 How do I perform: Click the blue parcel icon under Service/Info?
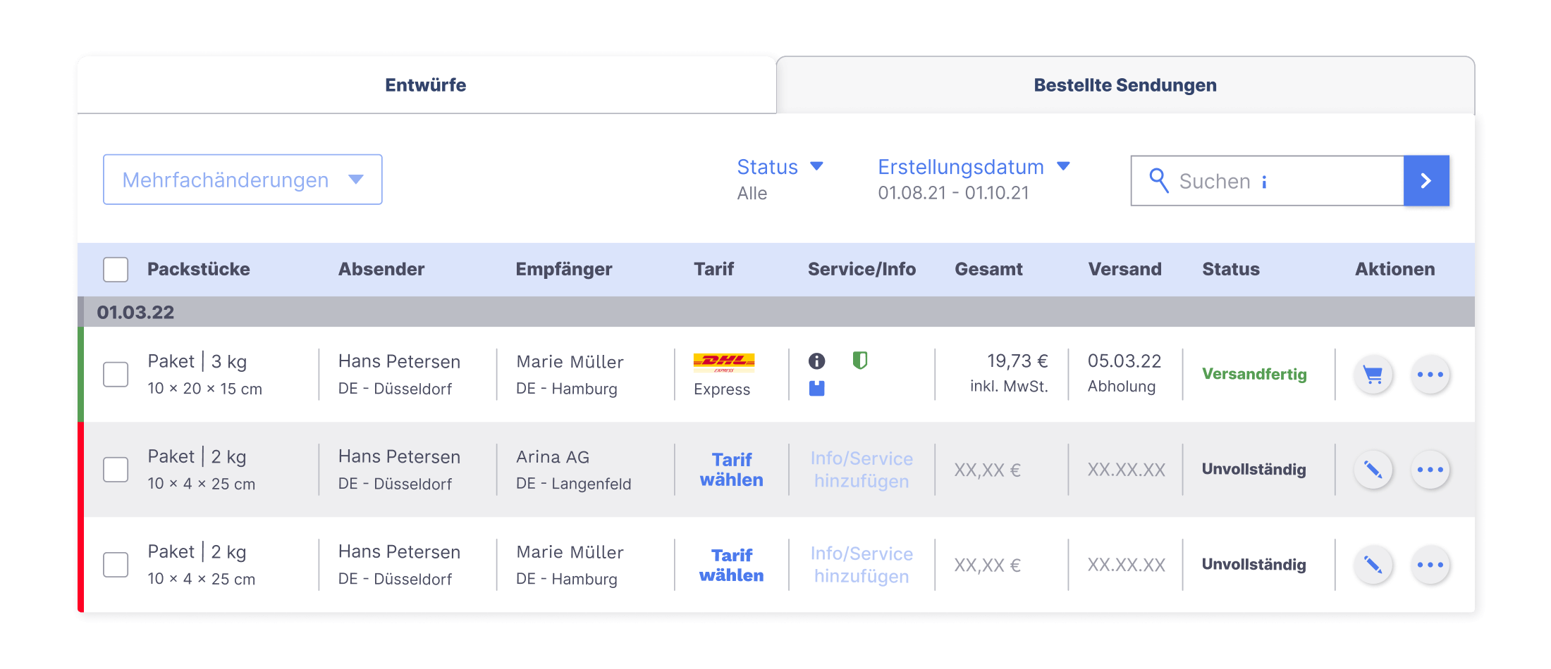[x=817, y=387]
